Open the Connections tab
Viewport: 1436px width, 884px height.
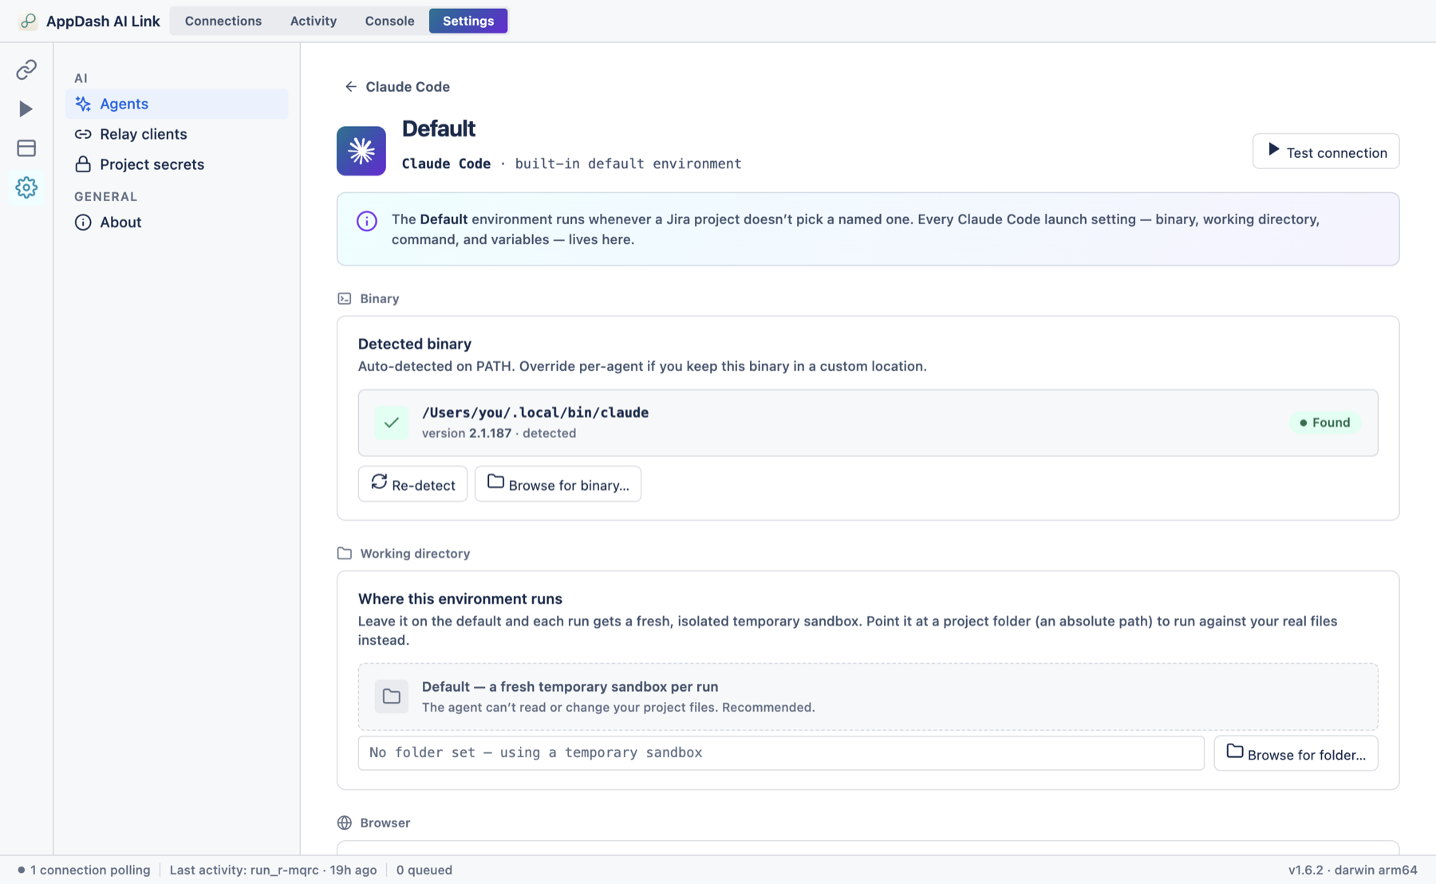(x=223, y=21)
